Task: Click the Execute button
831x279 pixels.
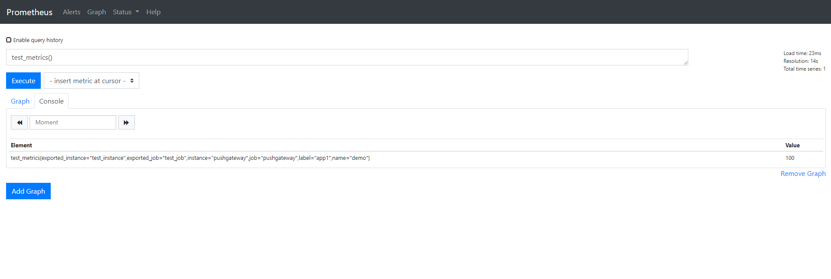Action: pos(23,81)
